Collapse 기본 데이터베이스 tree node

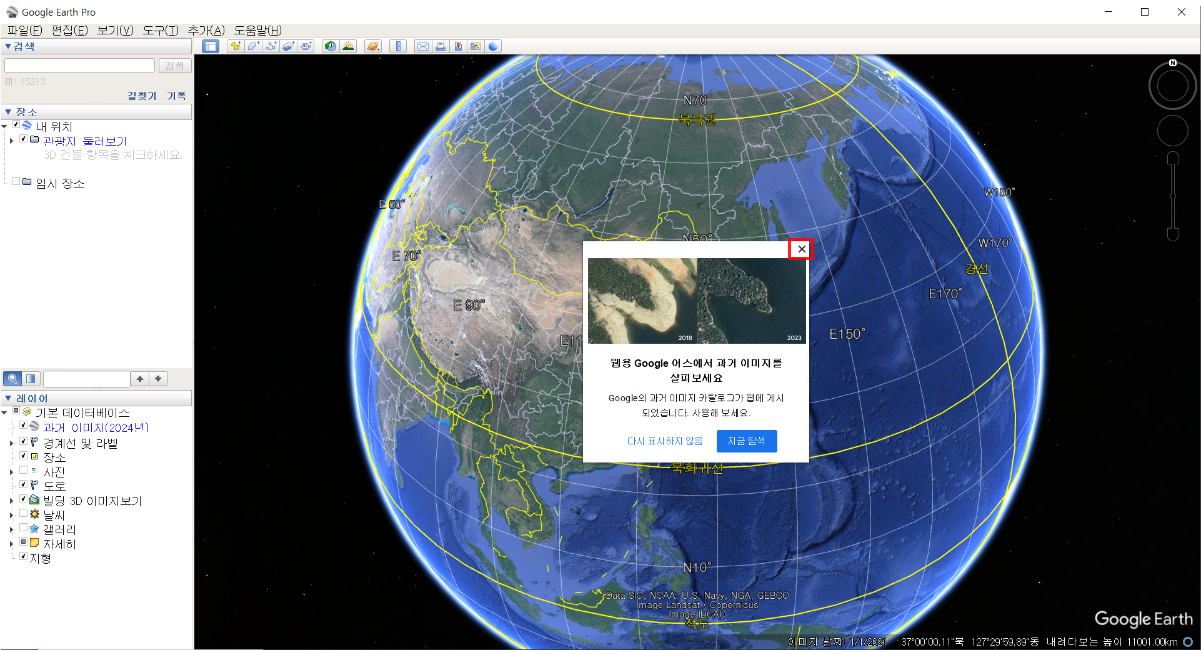4,412
